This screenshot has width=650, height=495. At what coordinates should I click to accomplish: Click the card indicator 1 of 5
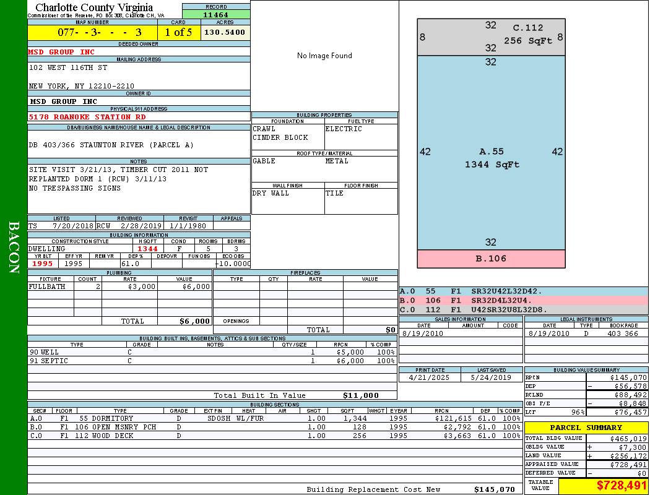click(179, 32)
